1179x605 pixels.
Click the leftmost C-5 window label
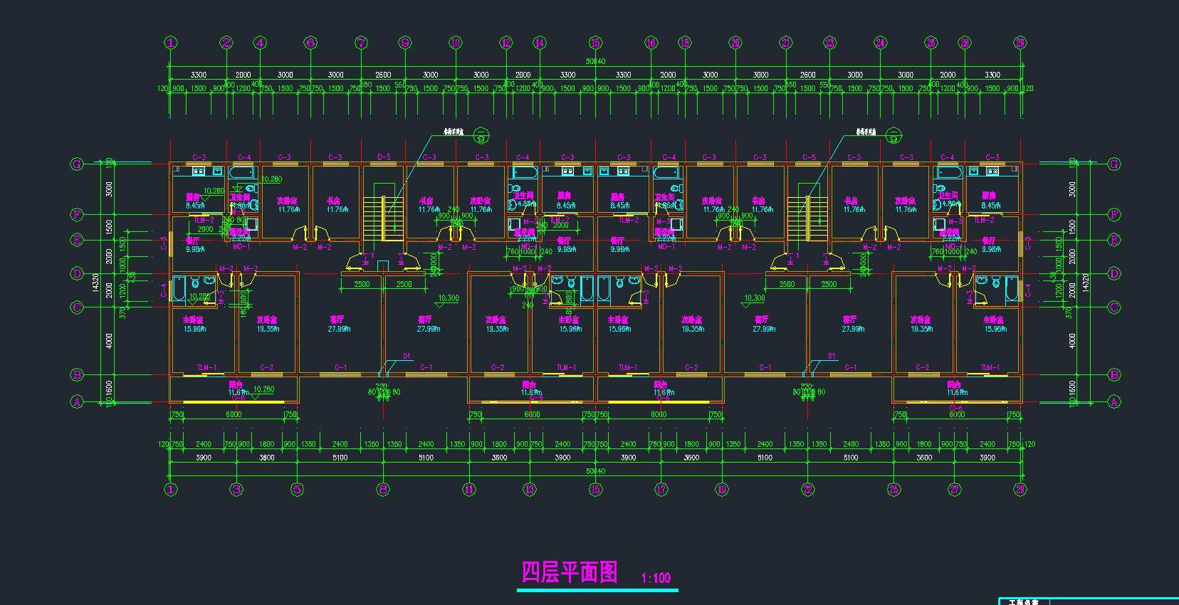tap(384, 157)
